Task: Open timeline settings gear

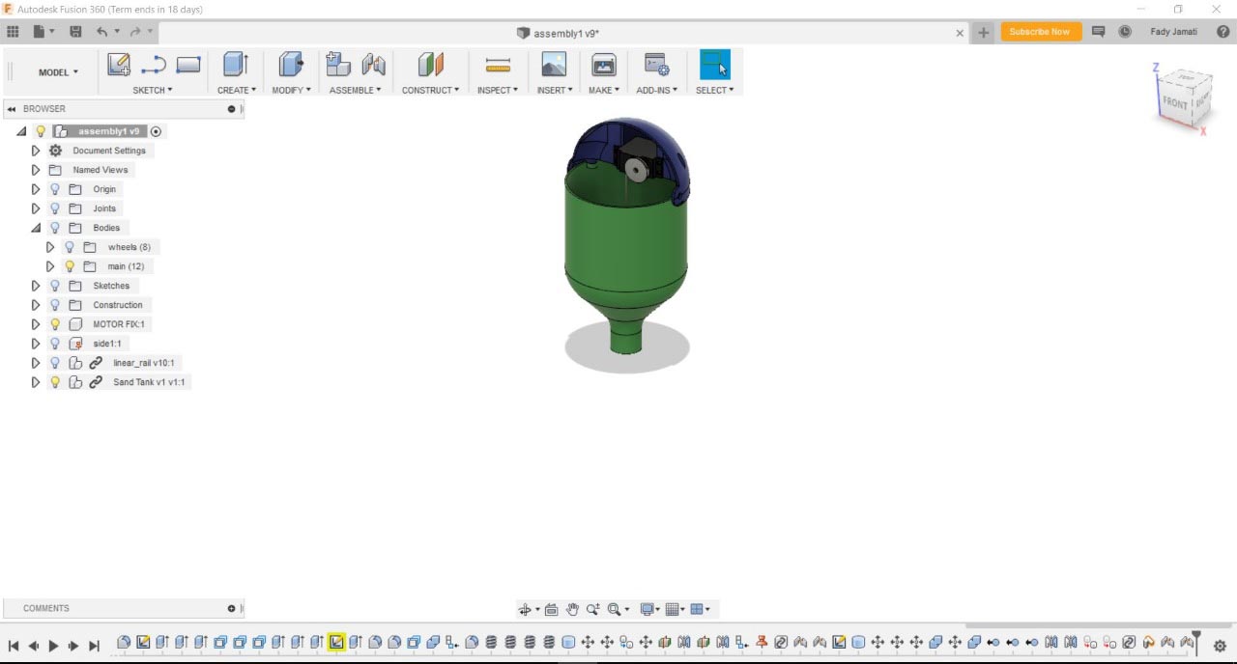Action: [x=1220, y=646]
